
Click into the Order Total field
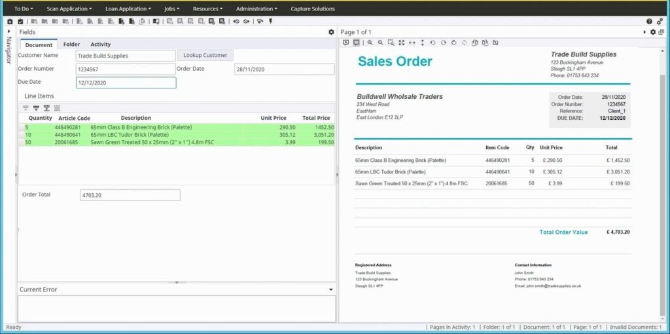click(130, 195)
